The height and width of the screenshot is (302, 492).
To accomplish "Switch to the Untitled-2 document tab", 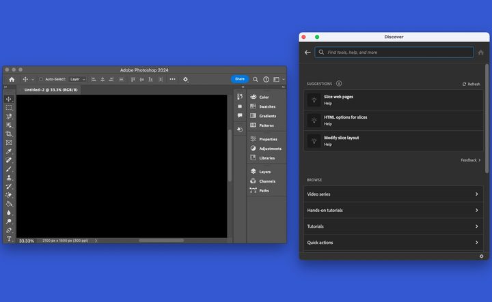I will coord(51,90).
